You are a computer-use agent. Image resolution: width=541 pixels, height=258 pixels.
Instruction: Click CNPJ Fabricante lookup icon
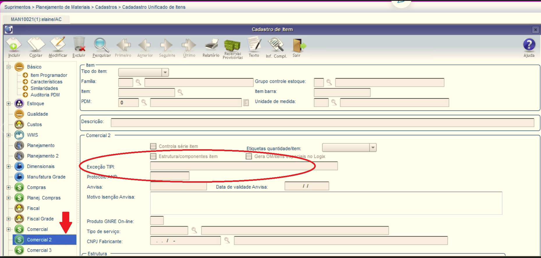click(227, 240)
